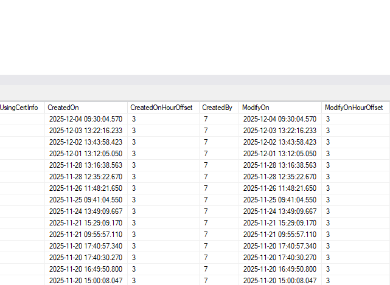The width and height of the screenshot is (390, 285).
Task: Pick ModifyOn cell 2025-11-20 17:40:30.270
Action: [280, 258]
